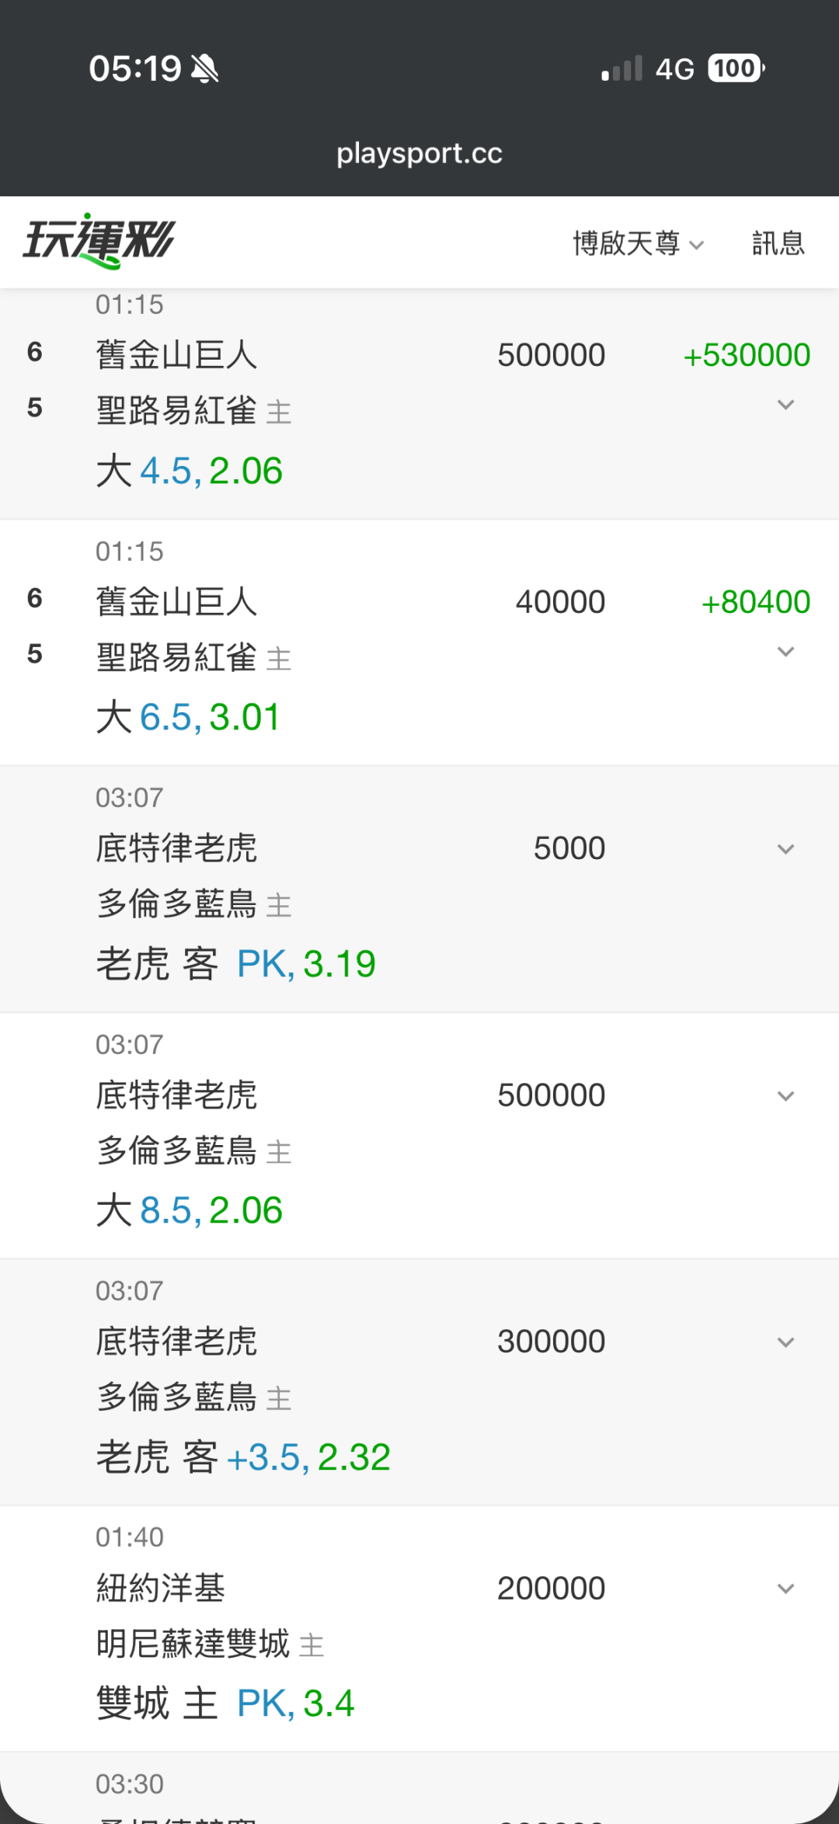
Task: Open the 訊息 messages menu
Action: point(778,244)
